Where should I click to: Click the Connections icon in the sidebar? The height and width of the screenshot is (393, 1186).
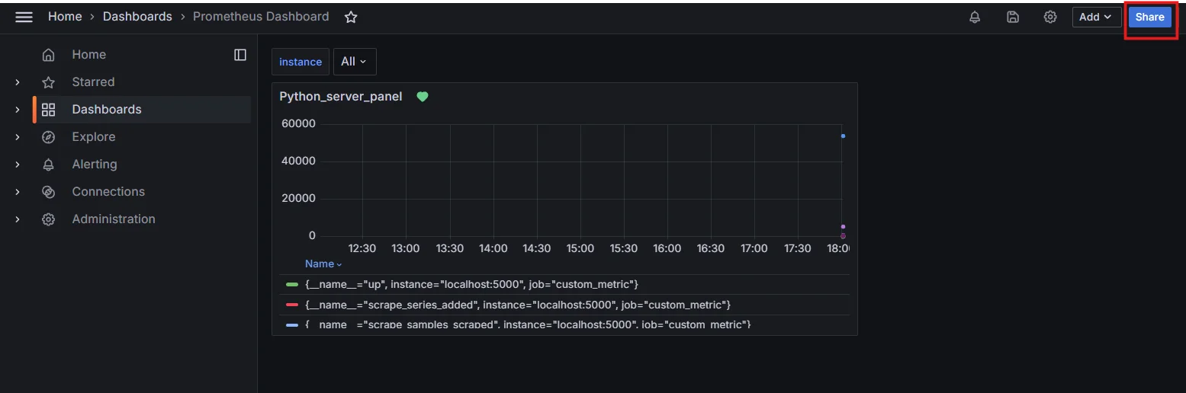[x=48, y=192]
